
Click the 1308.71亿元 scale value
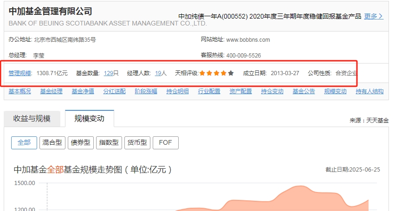pyautogui.click(x=52, y=73)
